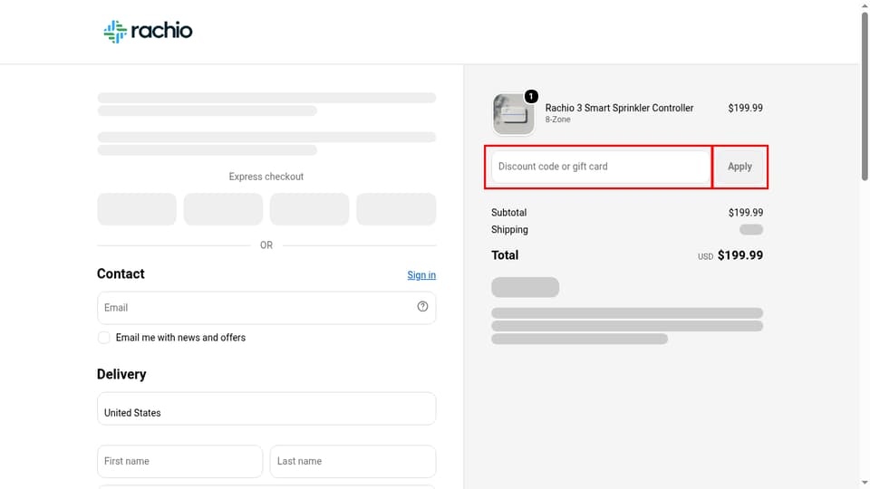Click the Rachio 3 Smart Sprinkler Controller product name

point(619,108)
